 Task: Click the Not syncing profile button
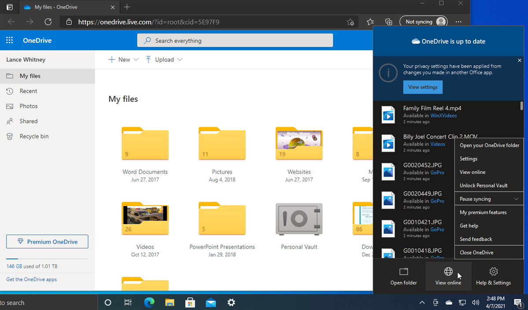click(423, 22)
